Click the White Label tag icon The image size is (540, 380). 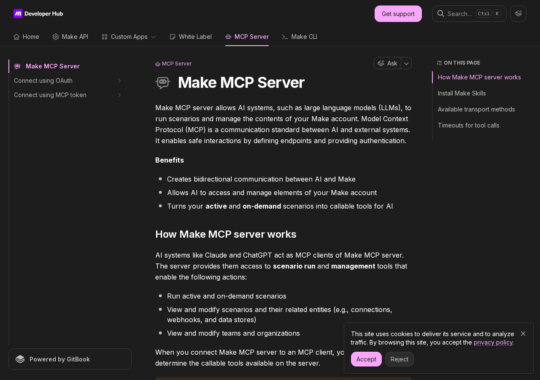[x=173, y=37]
